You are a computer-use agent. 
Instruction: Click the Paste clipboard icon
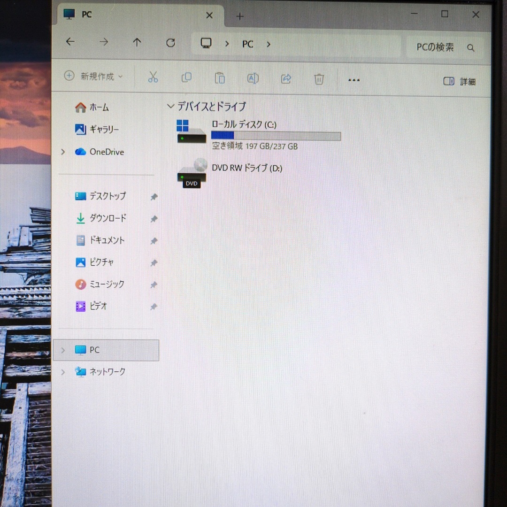click(220, 78)
